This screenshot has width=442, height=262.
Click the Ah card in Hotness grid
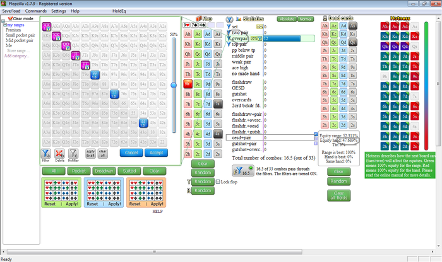(385, 26)
